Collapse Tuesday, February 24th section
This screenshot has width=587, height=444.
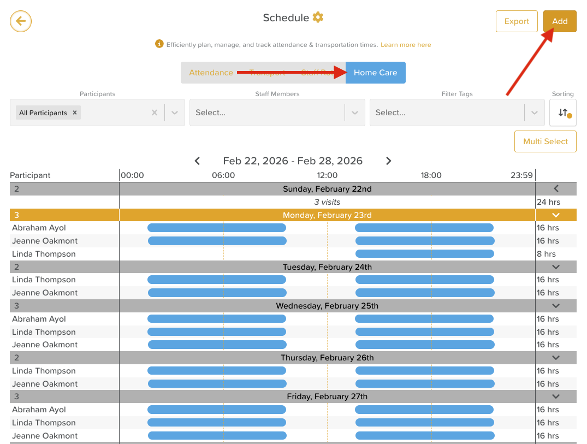click(556, 267)
